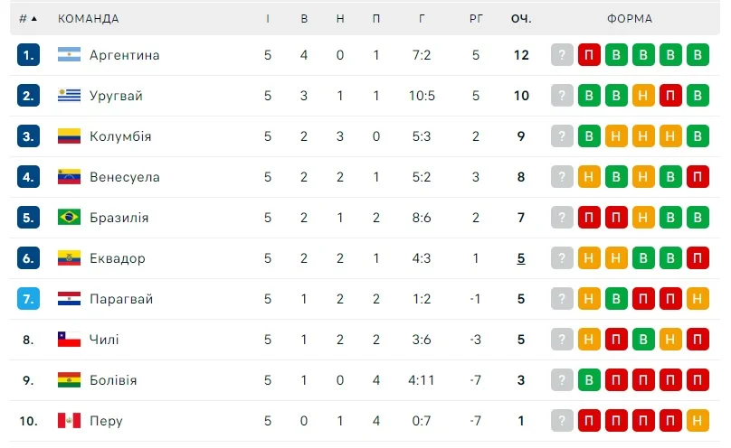
Task: Click the Argentina flag icon
Action: (x=69, y=55)
